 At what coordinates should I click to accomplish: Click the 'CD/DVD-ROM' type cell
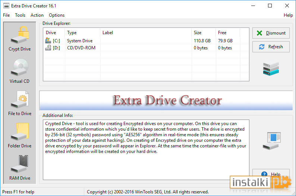click(x=81, y=48)
